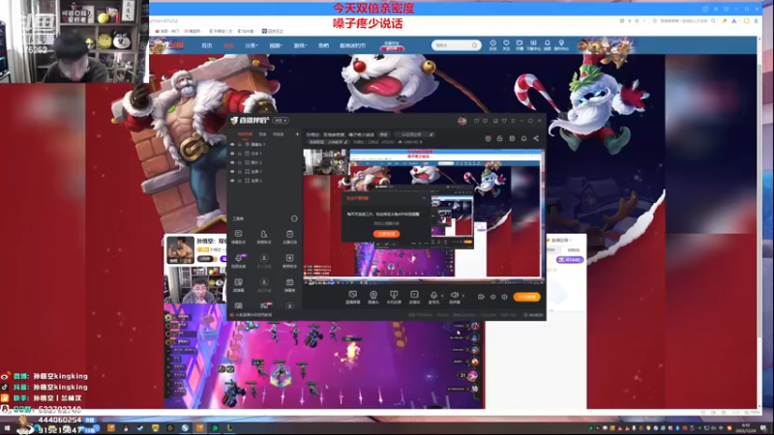
Task: Open the mode selector pill beside the 直播伴侣 logo
Action: 281,120
